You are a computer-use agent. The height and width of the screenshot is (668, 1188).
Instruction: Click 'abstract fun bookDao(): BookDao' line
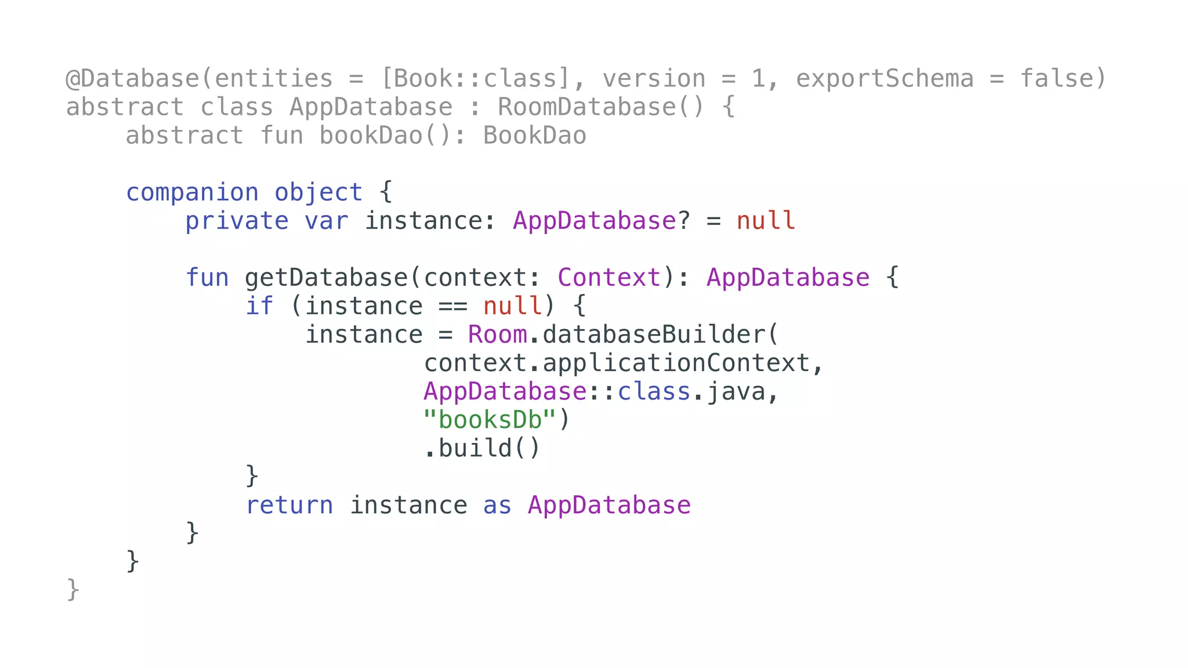click(x=356, y=136)
